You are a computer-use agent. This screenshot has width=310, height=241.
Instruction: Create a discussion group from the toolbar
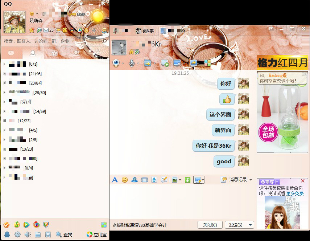pos(165,62)
